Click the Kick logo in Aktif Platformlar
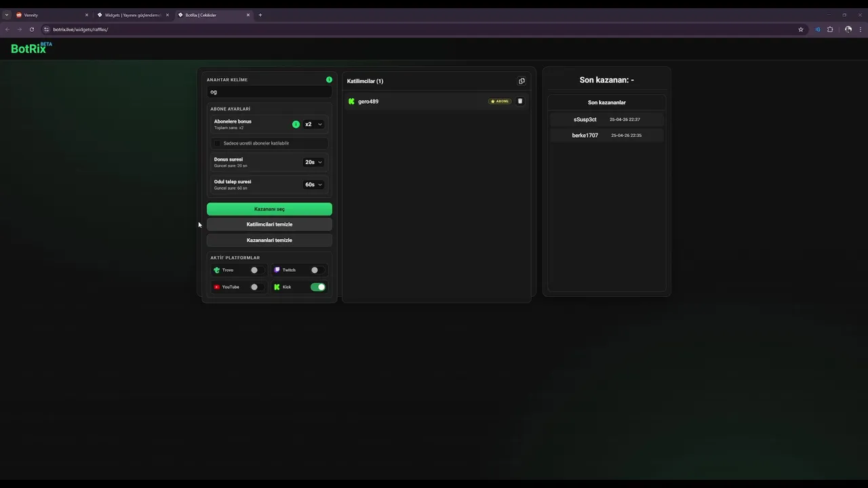This screenshot has width=868, height=488. [277, 287]
